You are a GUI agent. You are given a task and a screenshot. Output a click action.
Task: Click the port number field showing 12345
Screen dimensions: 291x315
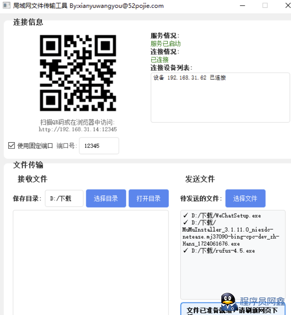click(98, 146)
